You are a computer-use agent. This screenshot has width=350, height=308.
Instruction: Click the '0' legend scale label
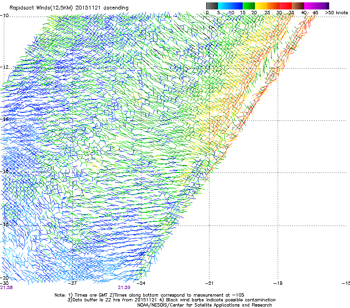(207, 13)
